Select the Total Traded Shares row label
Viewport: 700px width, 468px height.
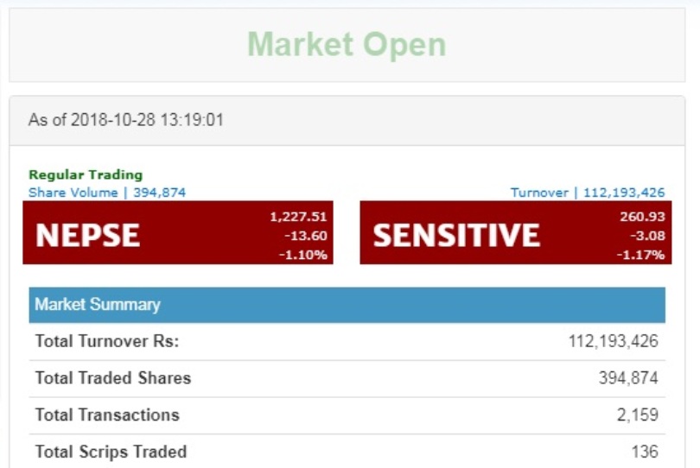[x=113, y=378]
